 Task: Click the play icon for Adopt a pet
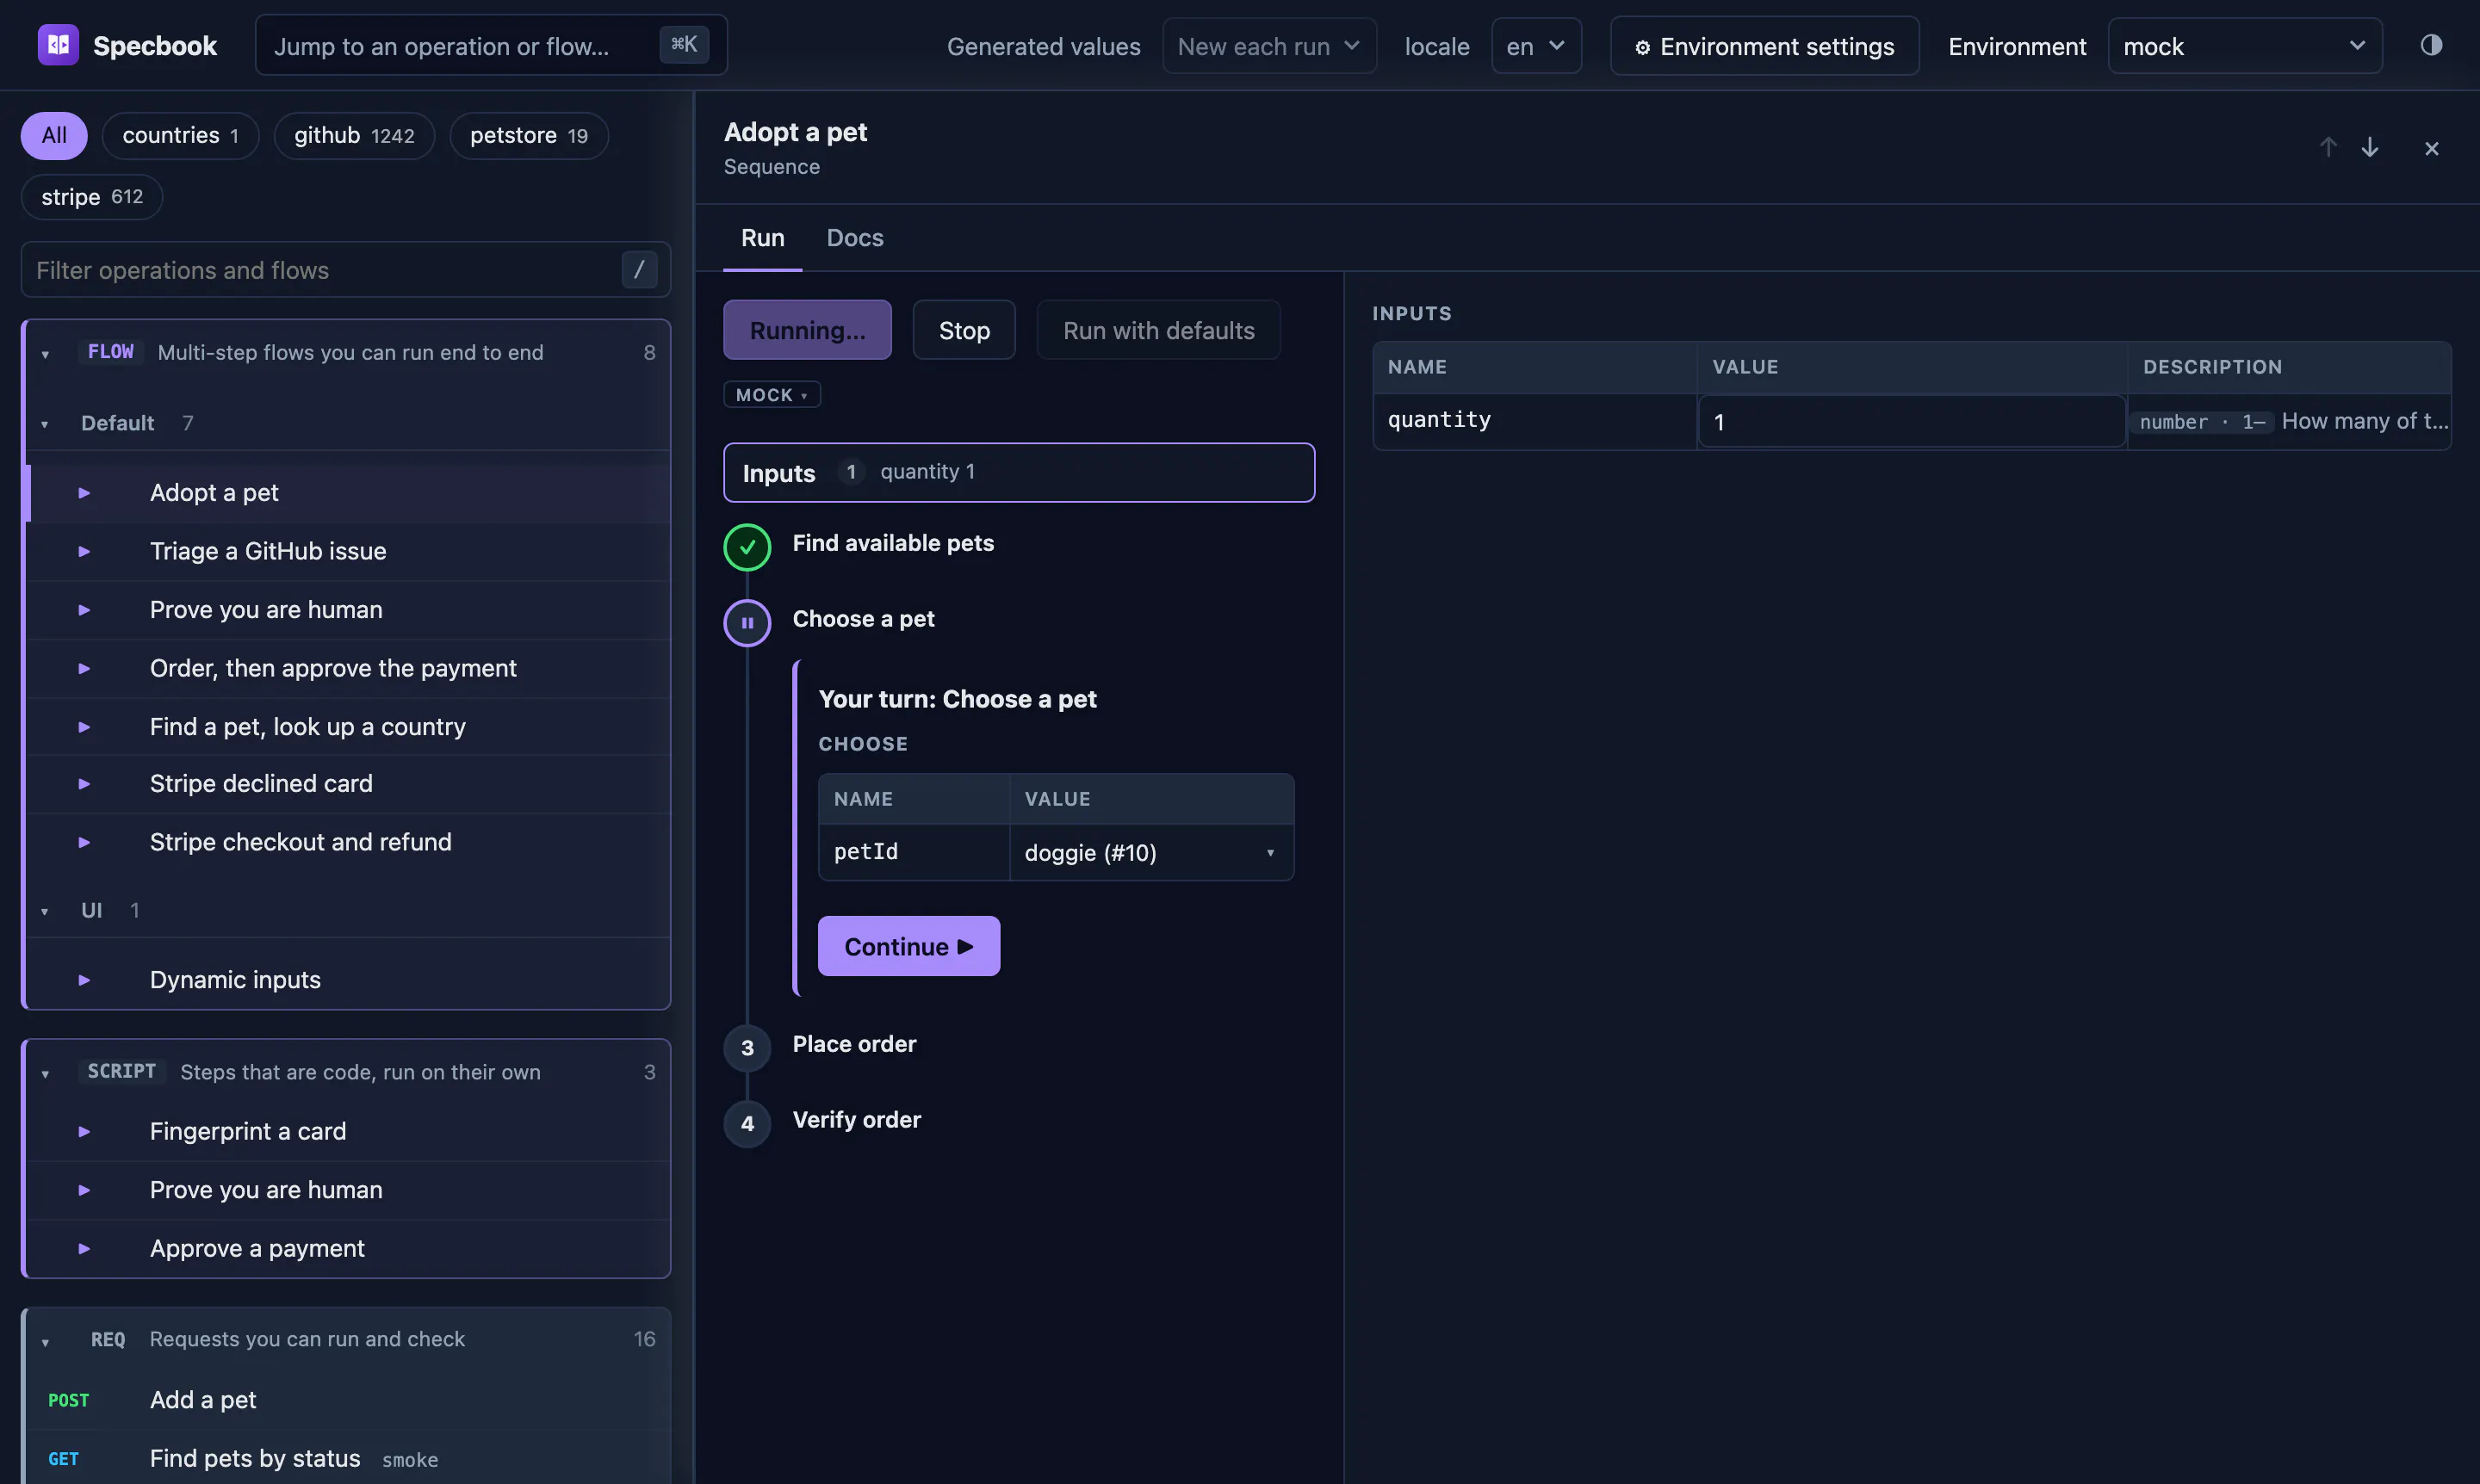(x=84, y=493)
